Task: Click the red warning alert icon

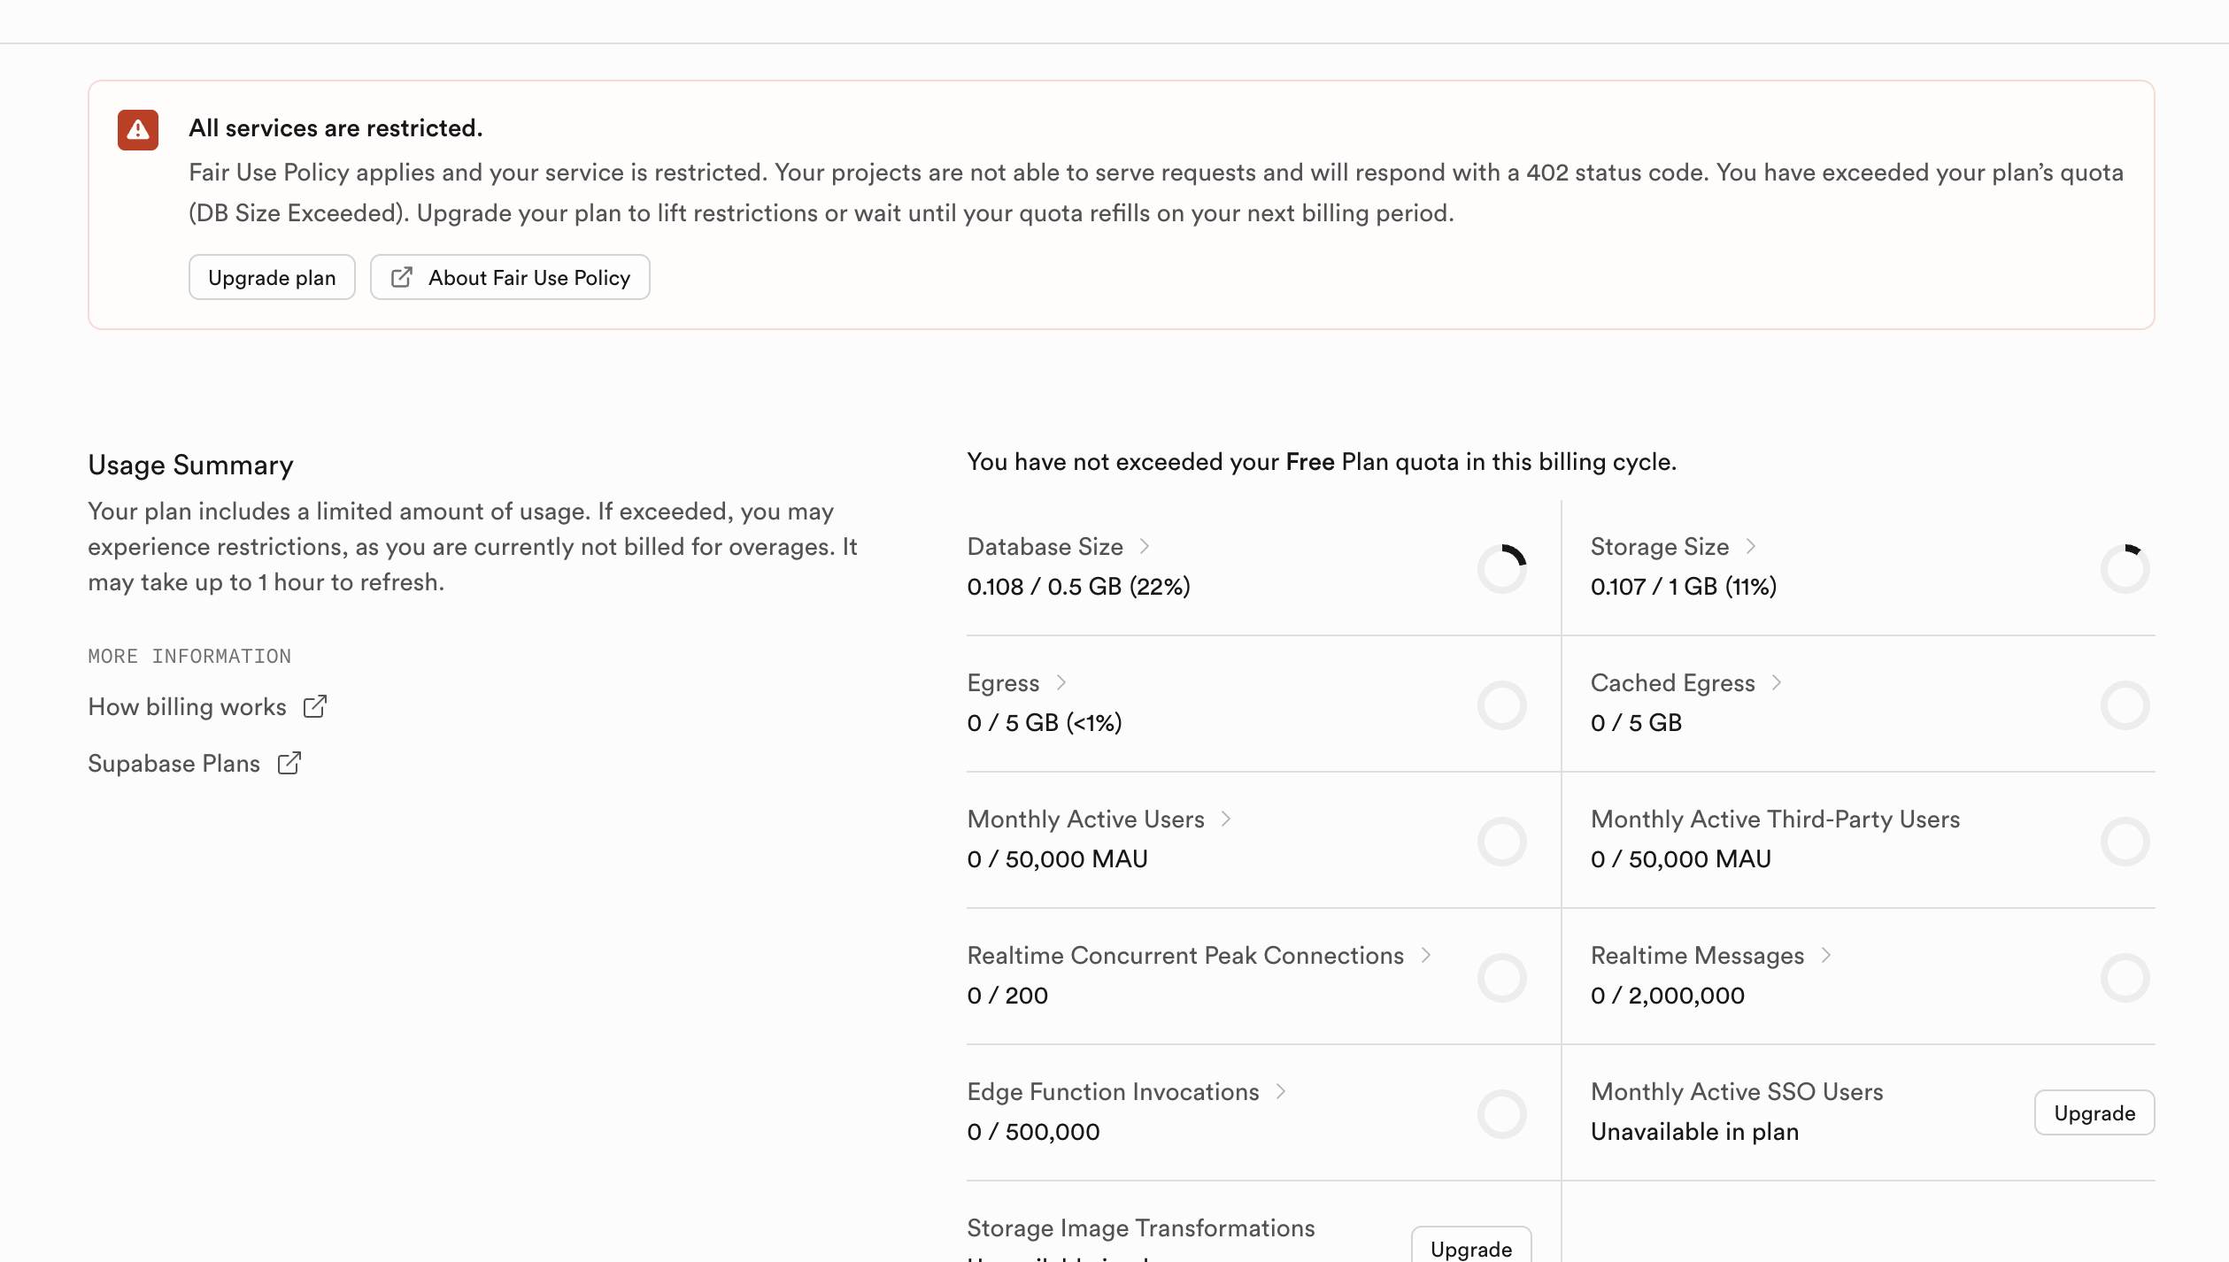Action: click(x=138, y=130)
